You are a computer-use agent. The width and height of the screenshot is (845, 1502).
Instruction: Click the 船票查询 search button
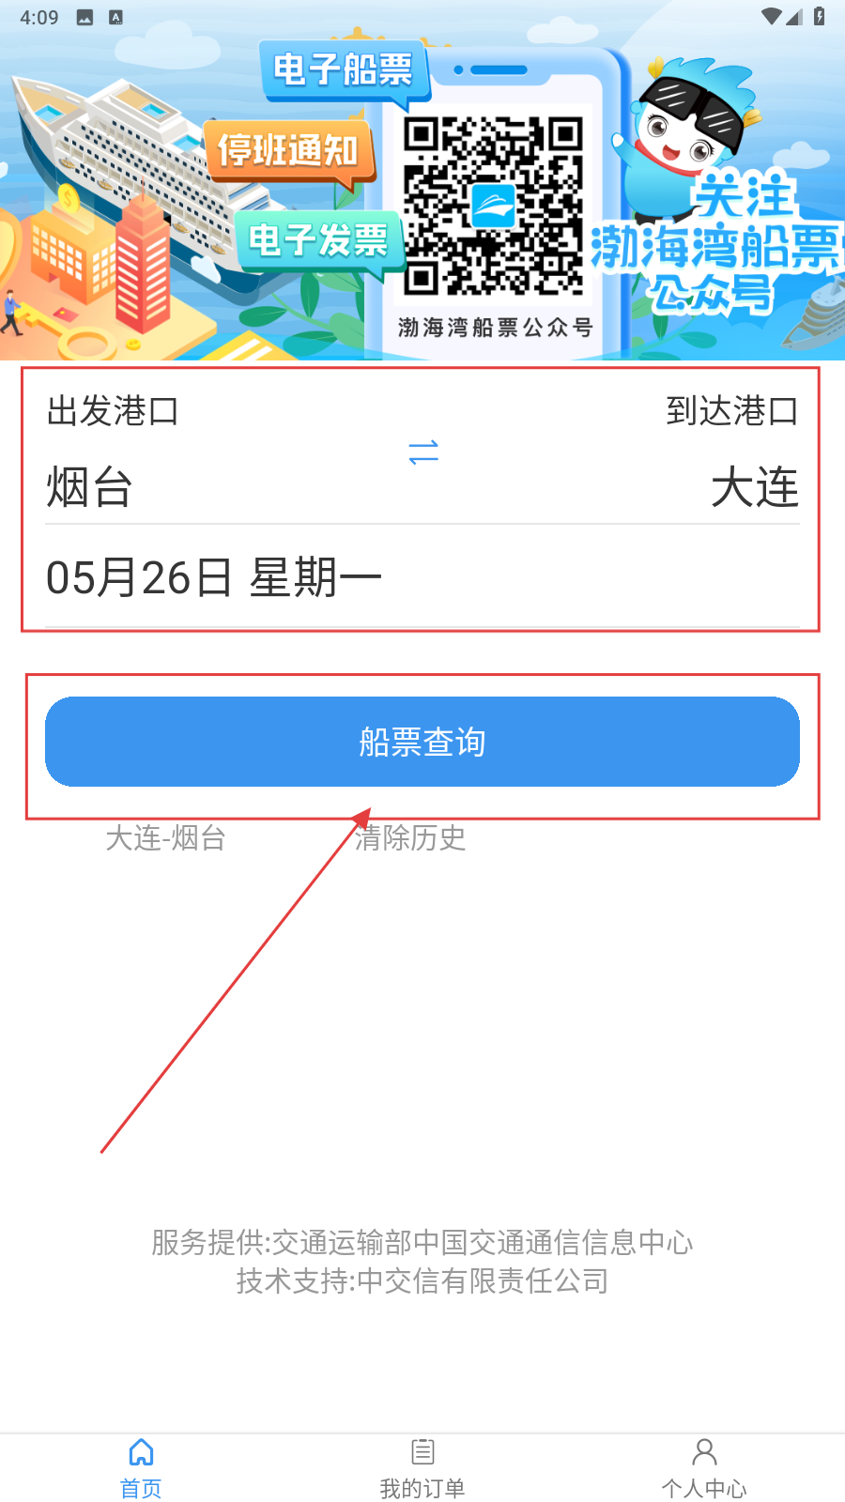(x=422, y=742)
